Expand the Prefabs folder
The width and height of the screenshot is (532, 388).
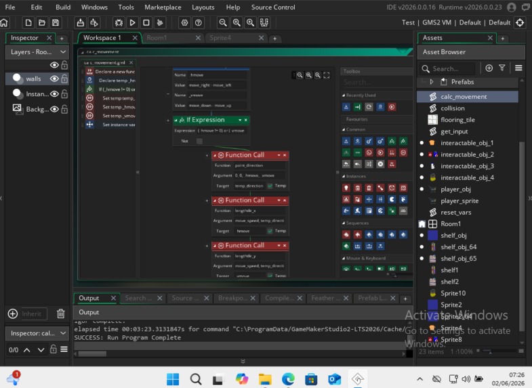pyautogui.click(x=432, y=82)
